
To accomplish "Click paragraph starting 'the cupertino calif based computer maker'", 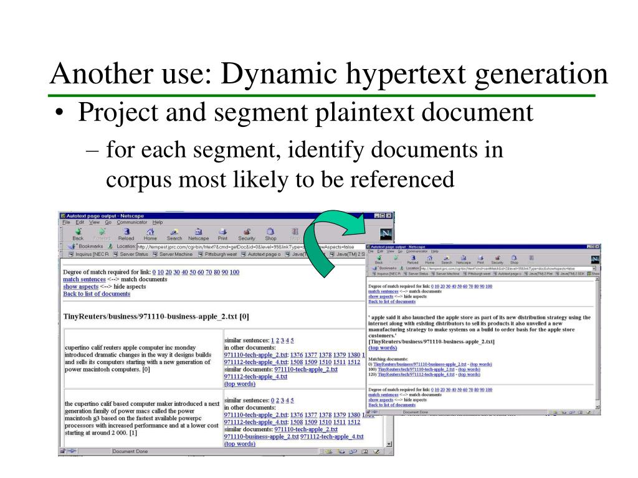I will (141, 418).
